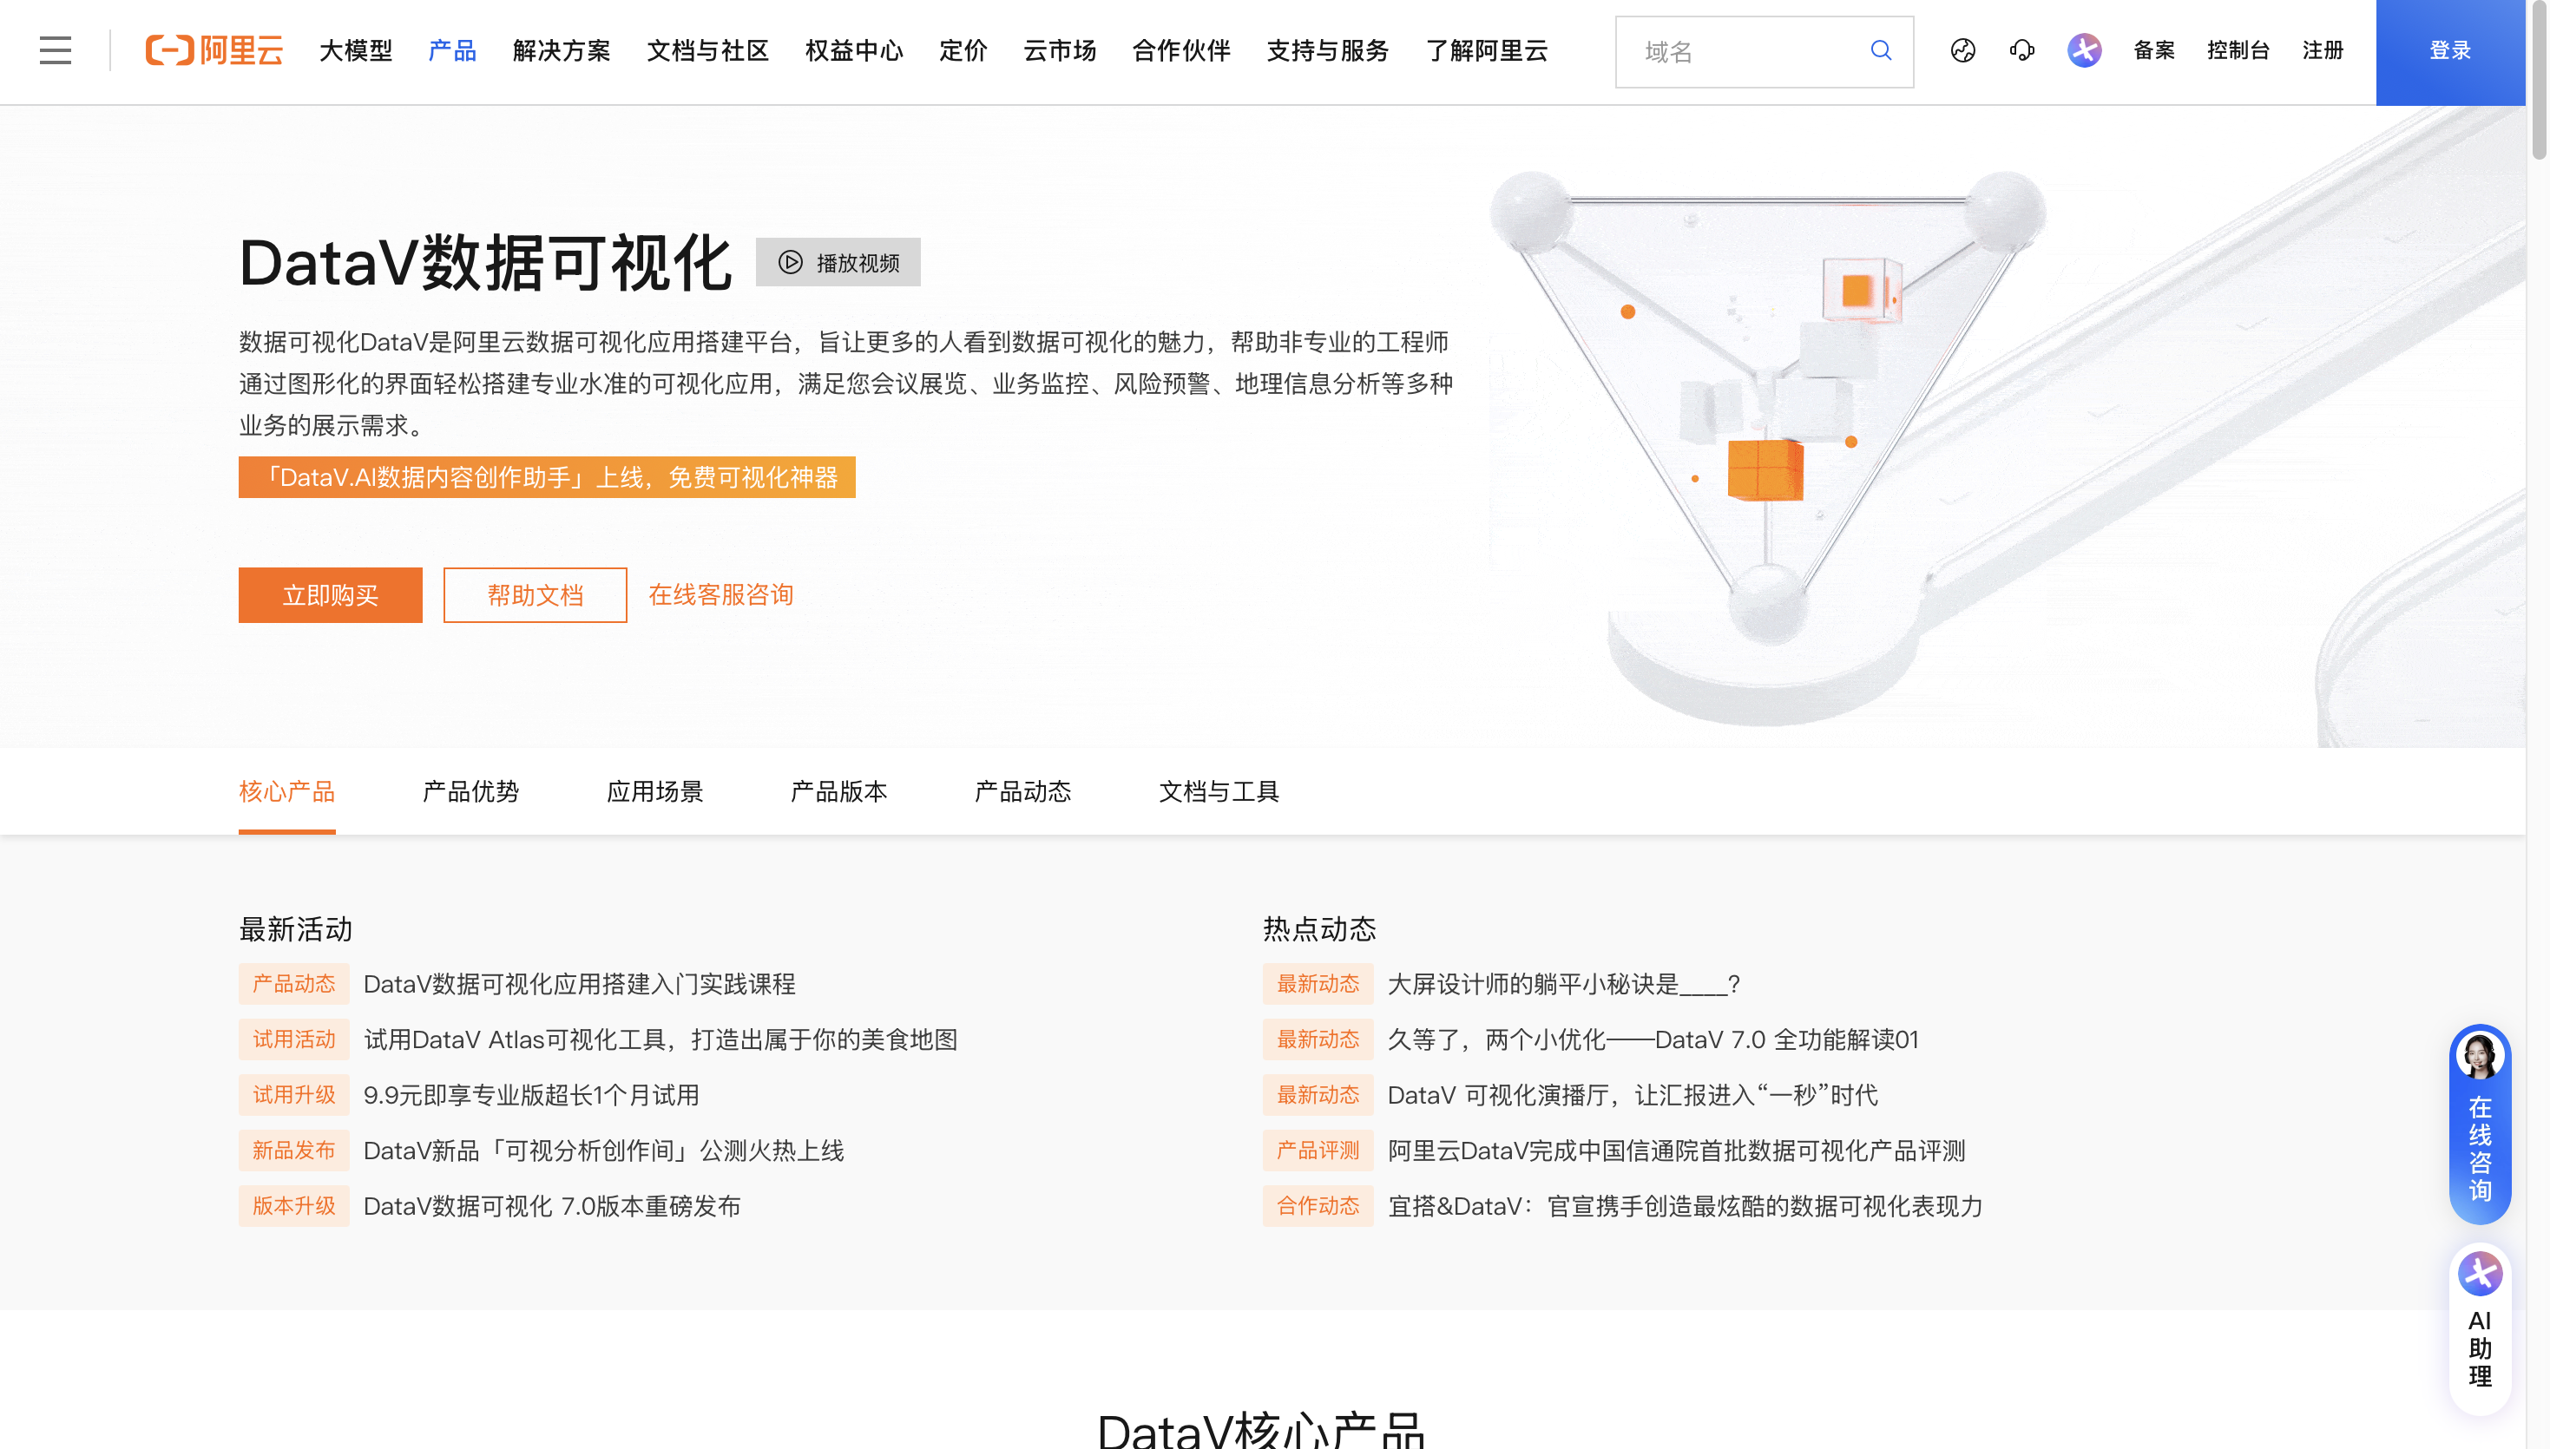Screen dimensions: 2550x1449
Task: Click the AI assistant icon in the header
Action: coord(2083,49)
